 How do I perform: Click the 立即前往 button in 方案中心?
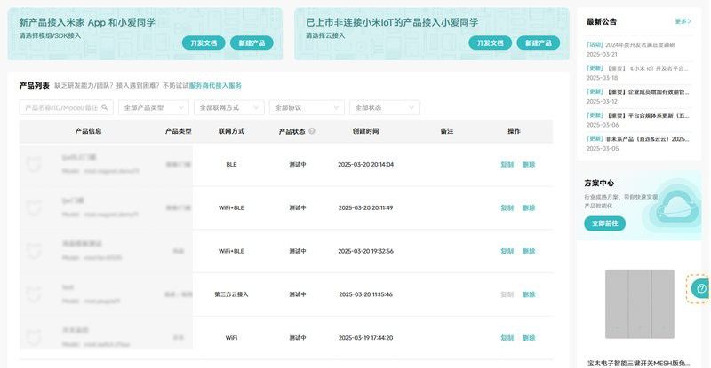pos(605,223)
